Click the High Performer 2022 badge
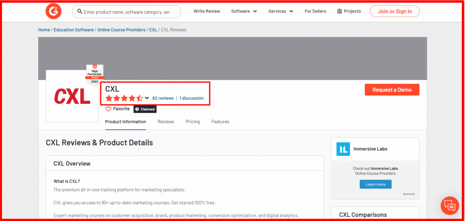 point(95,74)
